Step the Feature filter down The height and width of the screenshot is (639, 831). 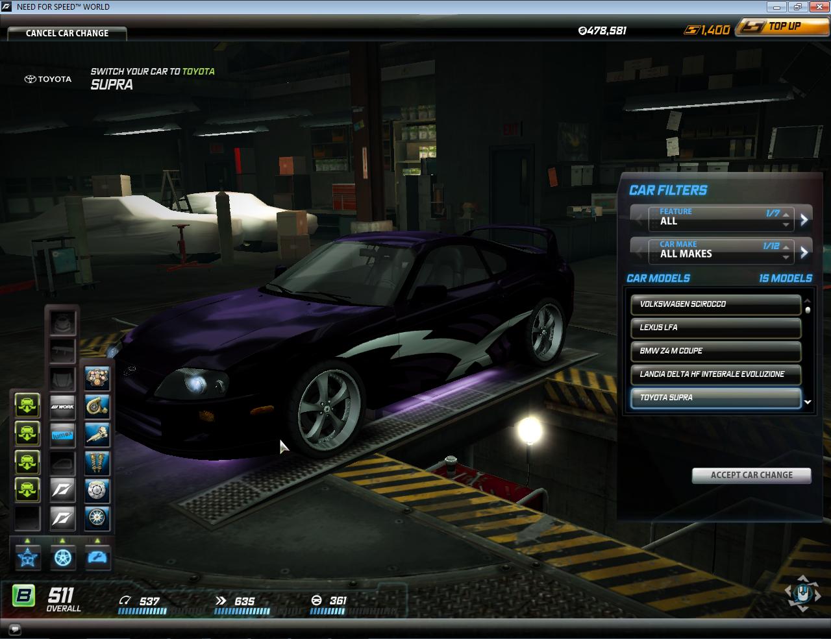786,224
